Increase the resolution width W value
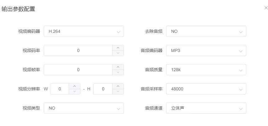This screenshot has height=126, width=268. click(75, 86)
